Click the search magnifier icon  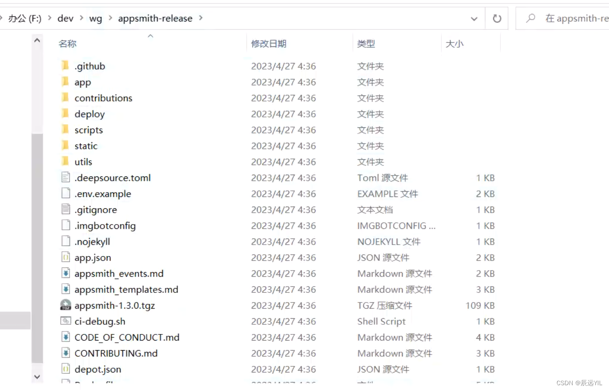(x=530, y=18)
